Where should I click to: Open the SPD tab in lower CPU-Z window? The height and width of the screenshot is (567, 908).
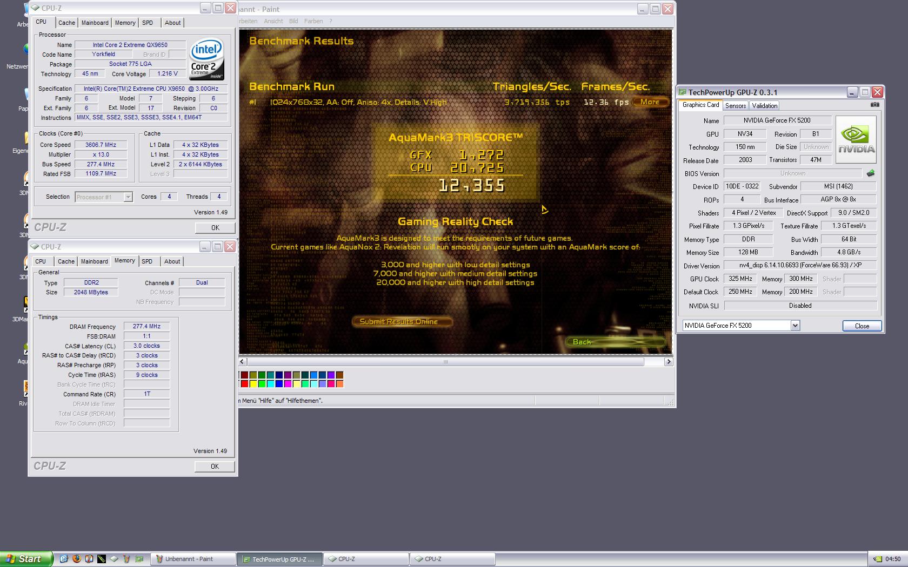coord(147,261)
